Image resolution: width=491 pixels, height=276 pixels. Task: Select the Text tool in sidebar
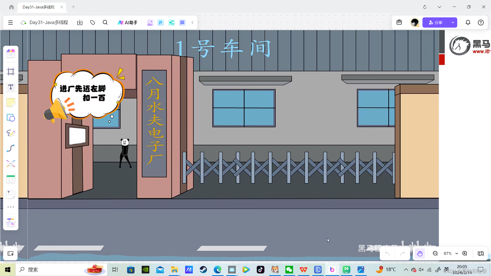tap(10, 87)
